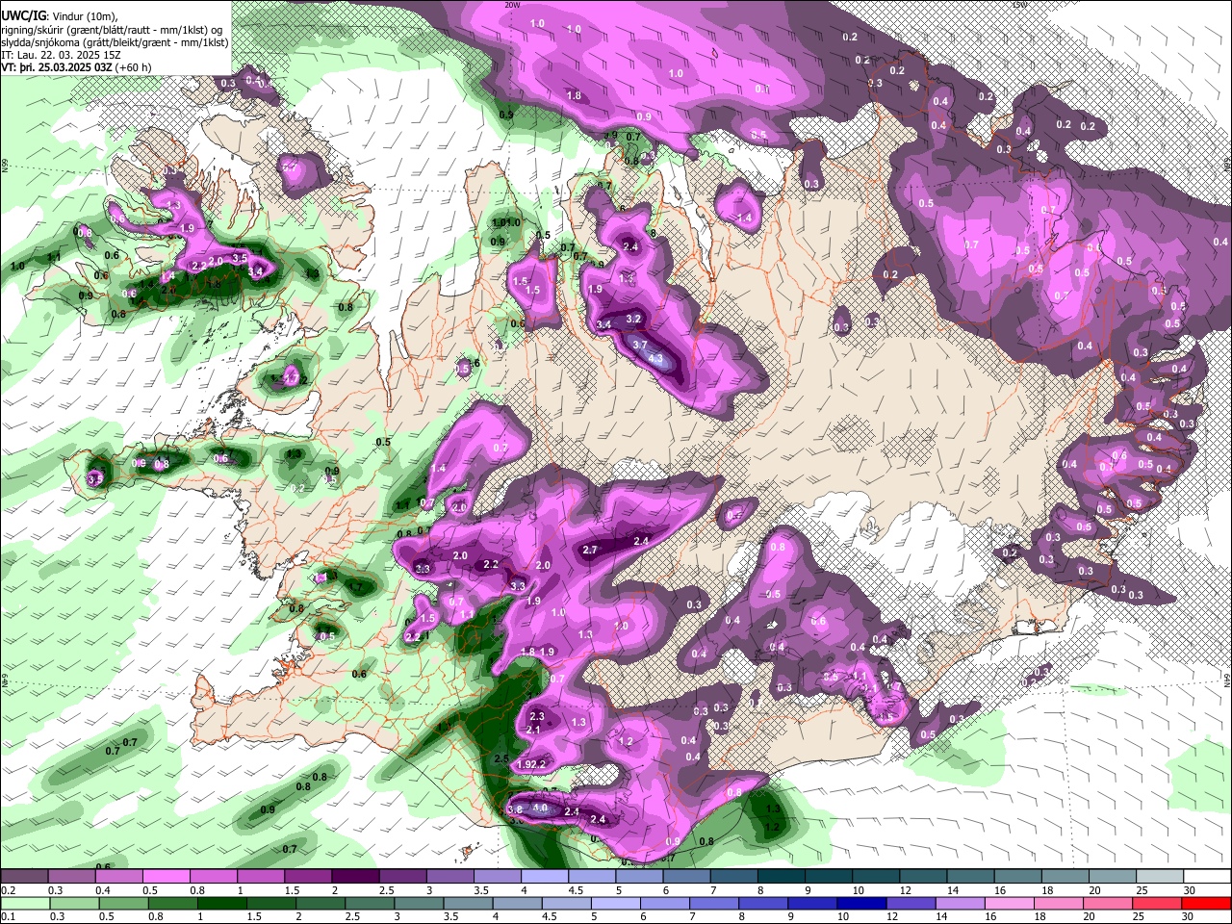Select snow-scale swatch between 6 and 7
The width and height of the screenshot is (1232, 924).
(x=687, y=877)
